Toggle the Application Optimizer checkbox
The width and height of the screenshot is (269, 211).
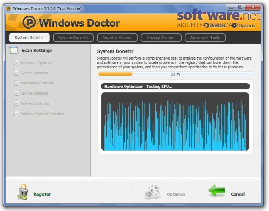tap(16, 83)
